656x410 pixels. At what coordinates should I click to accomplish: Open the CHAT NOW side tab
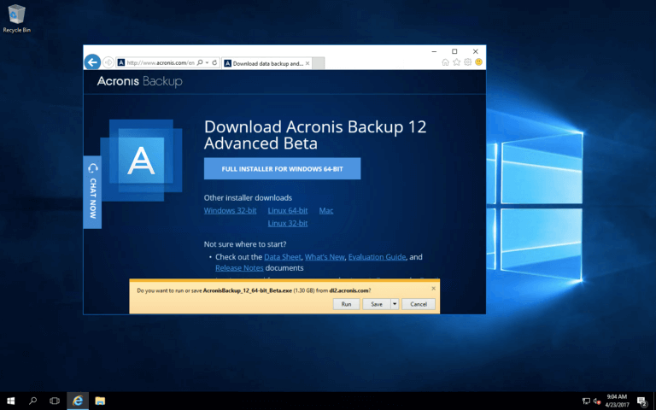click(x=92, y=192)
